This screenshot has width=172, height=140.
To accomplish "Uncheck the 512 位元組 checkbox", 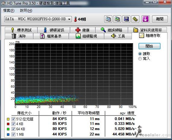I will [13, 119].
